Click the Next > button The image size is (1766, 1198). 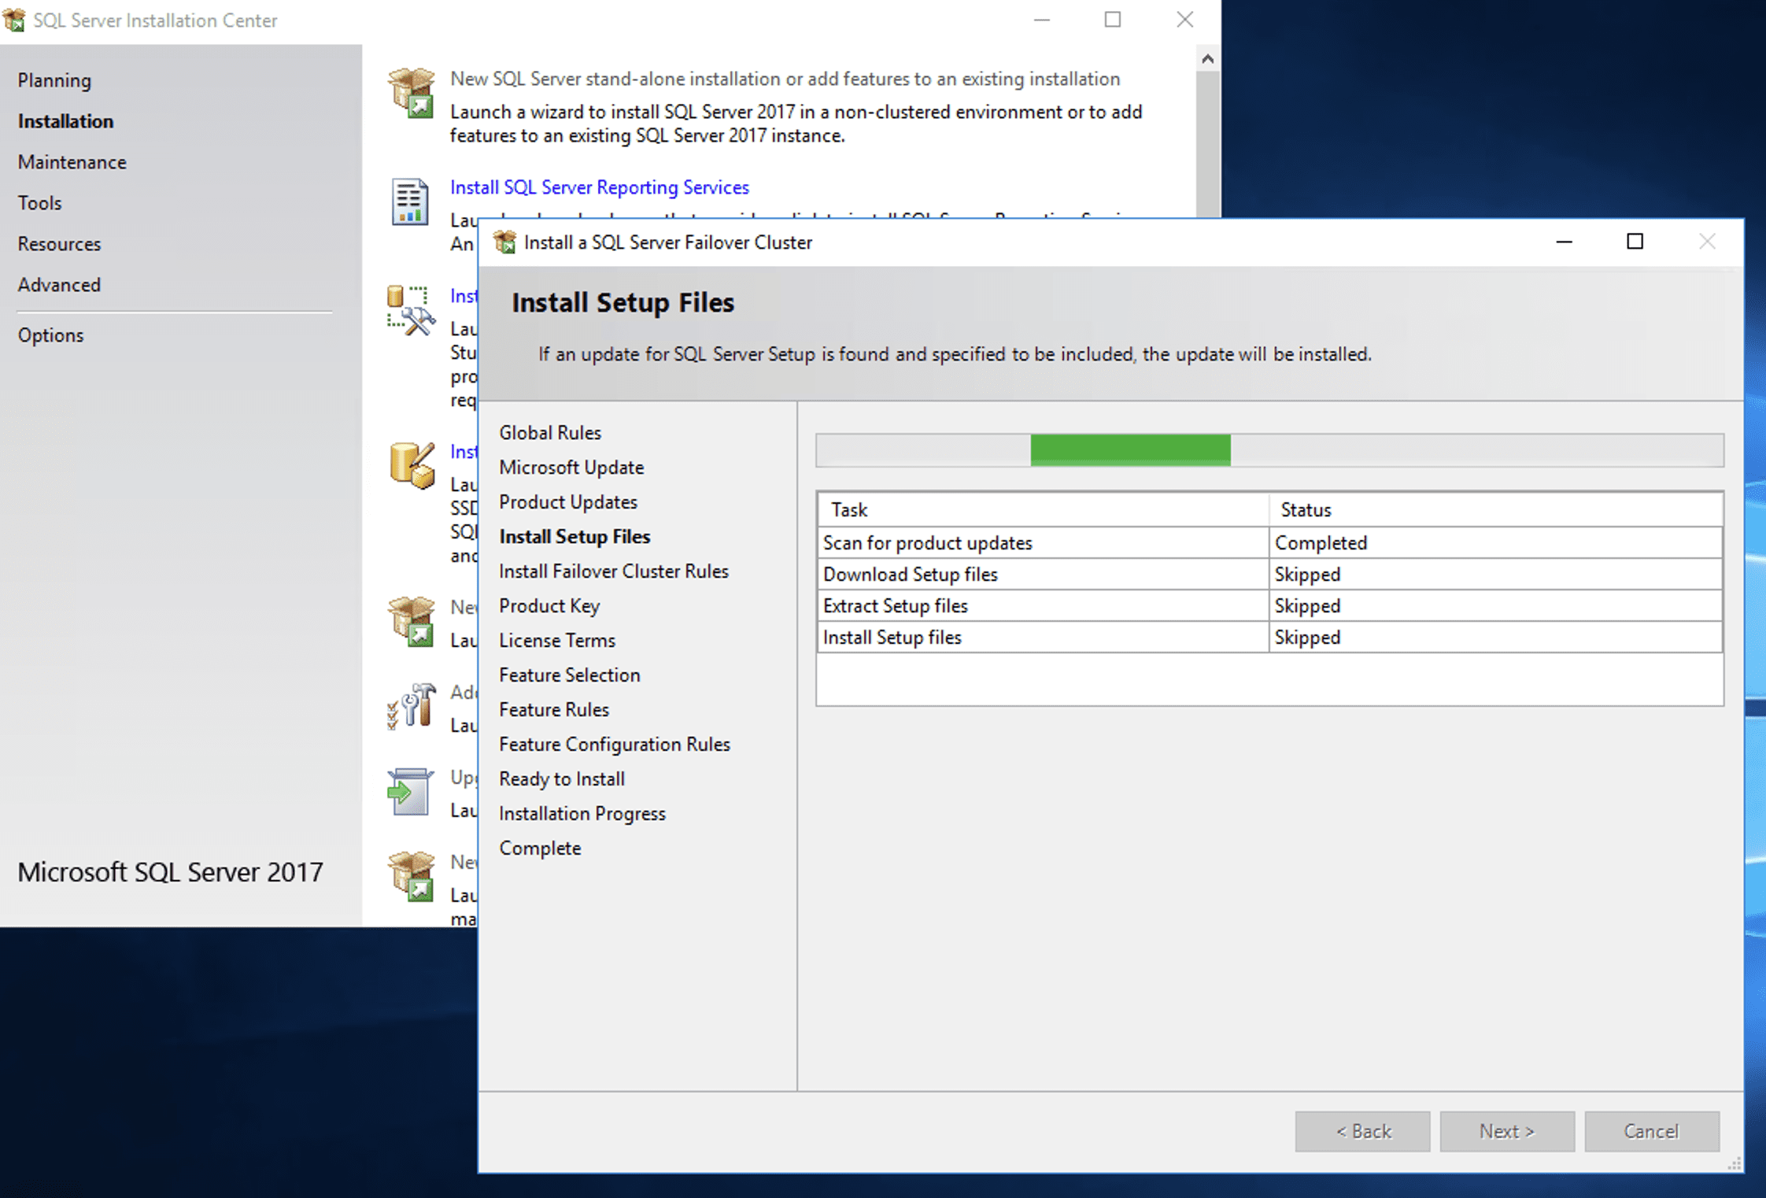(1506, 1131)
